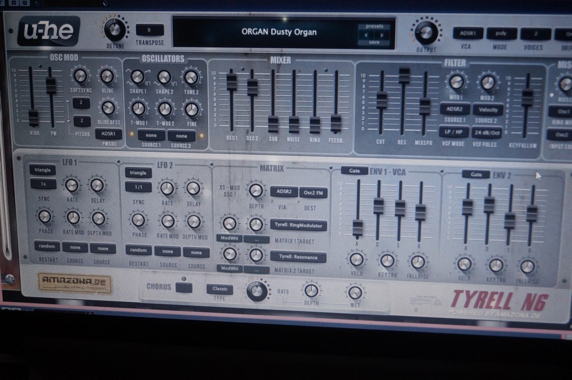Click the LFO 2 DEPTH MOD knob
The height and width of the screenshot is (380, 572).
193,221
